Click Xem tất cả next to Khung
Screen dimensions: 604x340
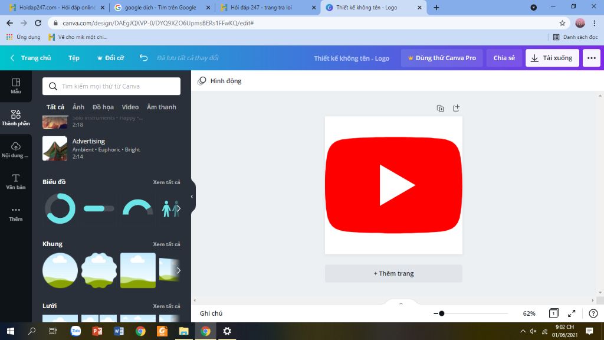(166, 244)
